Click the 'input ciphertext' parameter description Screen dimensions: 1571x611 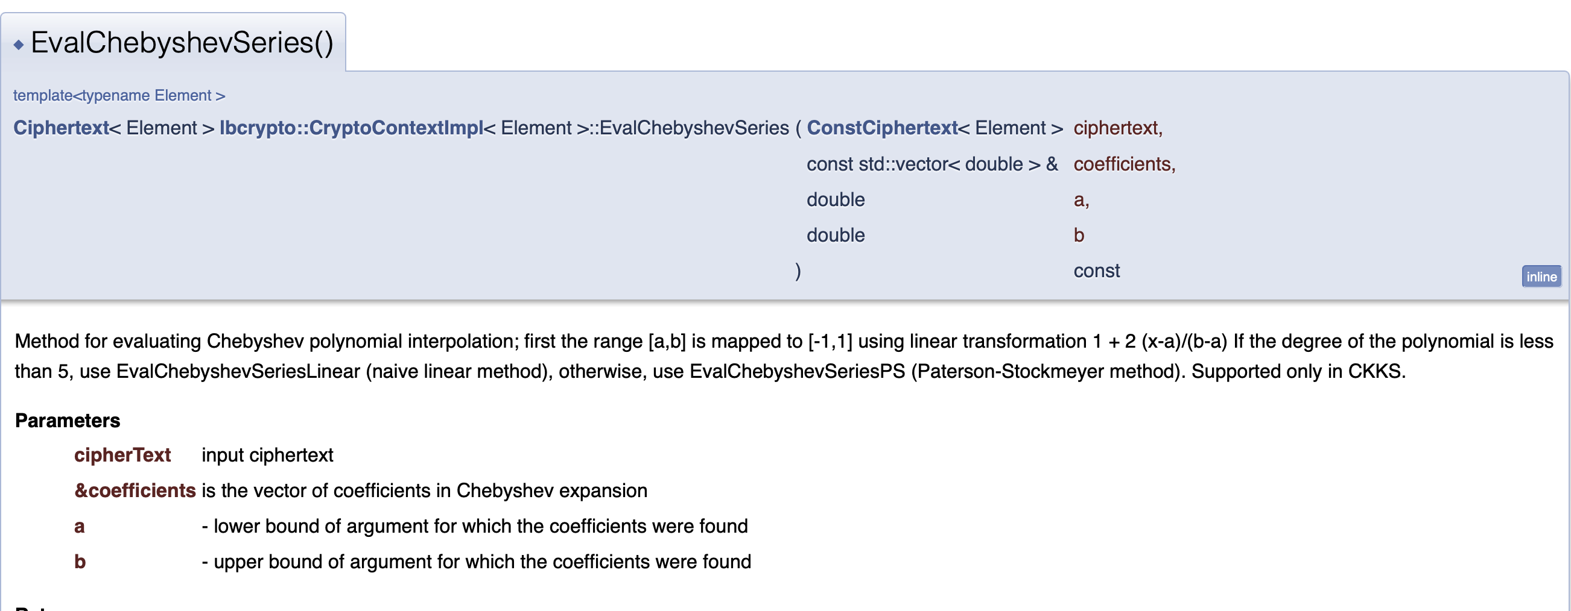tap(267, 455)
